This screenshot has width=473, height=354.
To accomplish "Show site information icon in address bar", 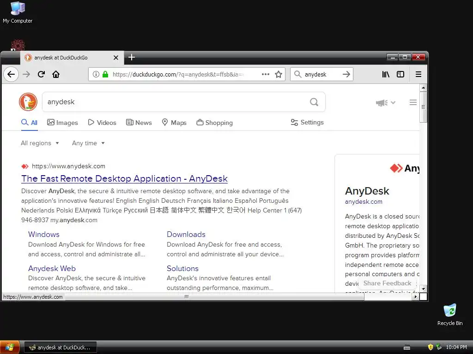I will pos(96,74).
